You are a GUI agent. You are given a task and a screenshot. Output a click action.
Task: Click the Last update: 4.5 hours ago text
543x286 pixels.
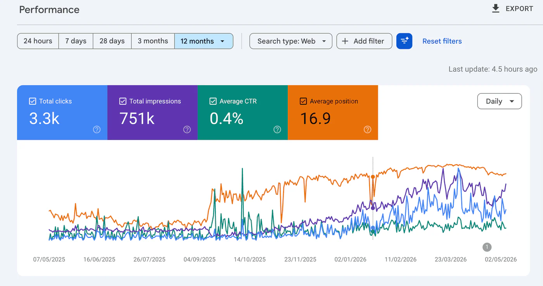(x=493, y=69)
